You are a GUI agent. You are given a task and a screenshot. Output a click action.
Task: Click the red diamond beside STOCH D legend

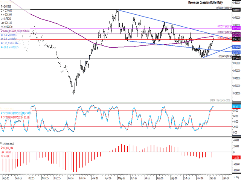tap(2, 117)
